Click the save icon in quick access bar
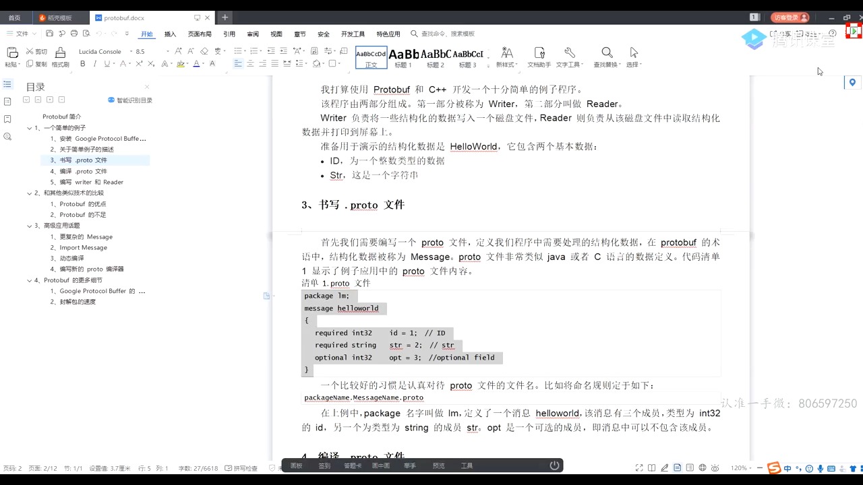 (50, 34)
